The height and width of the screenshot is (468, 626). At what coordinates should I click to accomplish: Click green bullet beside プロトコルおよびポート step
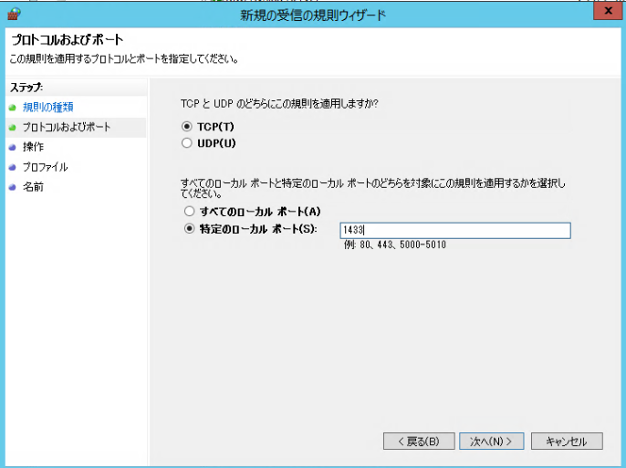tap(13, 128)
